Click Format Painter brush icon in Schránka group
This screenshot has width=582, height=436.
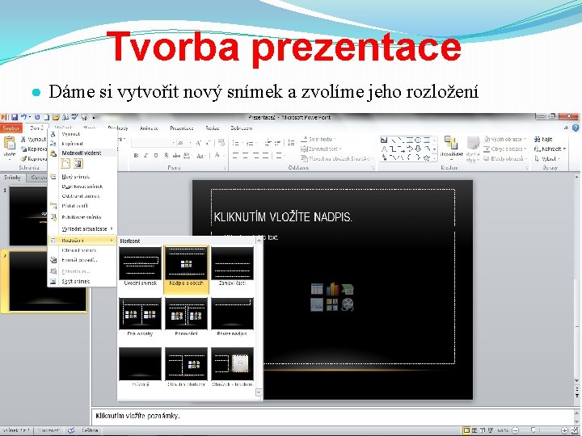[x=23, y=159]
